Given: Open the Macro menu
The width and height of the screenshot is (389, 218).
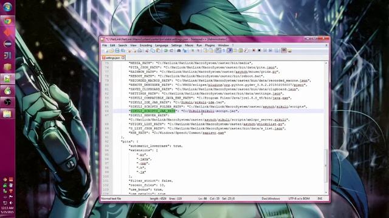Looking at the screenshot, I should [189, 45].
